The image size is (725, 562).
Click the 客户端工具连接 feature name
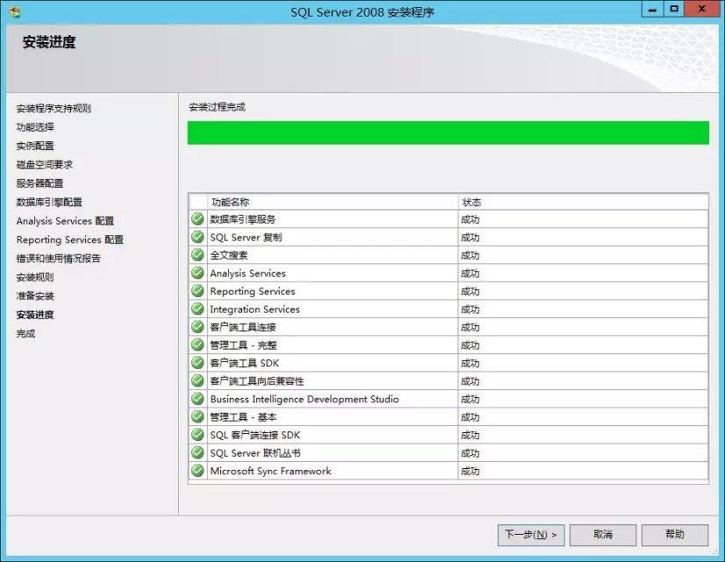[x=243, y=327]
